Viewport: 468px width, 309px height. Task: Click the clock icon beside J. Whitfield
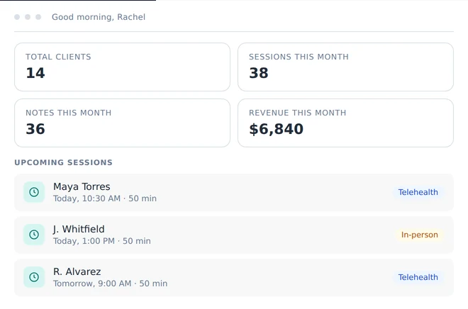coord(34,235)
